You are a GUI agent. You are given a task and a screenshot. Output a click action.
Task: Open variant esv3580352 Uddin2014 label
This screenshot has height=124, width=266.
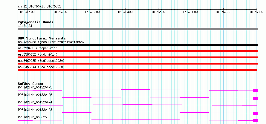coord(38,54)
